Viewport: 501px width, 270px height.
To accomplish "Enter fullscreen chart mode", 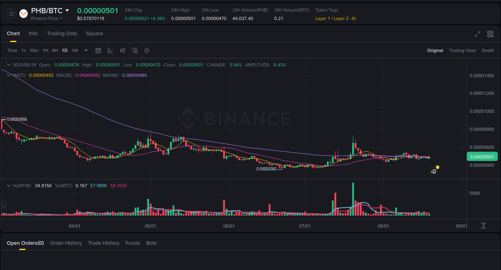I will coord(477,34).
